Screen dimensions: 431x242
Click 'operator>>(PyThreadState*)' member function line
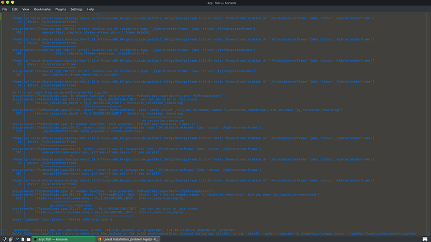113,191
